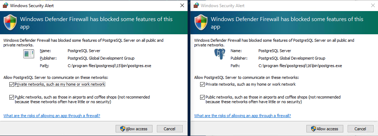Click 'Allow PostgreSQL Server to communicate' text, left dialog
This screenshot has width=378, height=136.
pyautogui.click(x=56, y=77)
